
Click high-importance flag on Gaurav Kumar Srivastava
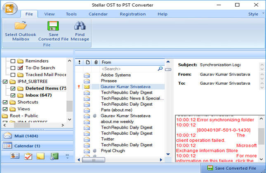point(79,87)
